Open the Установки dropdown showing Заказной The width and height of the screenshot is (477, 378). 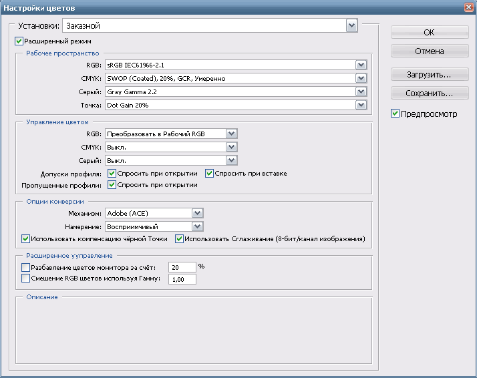[x=210, y=26]
